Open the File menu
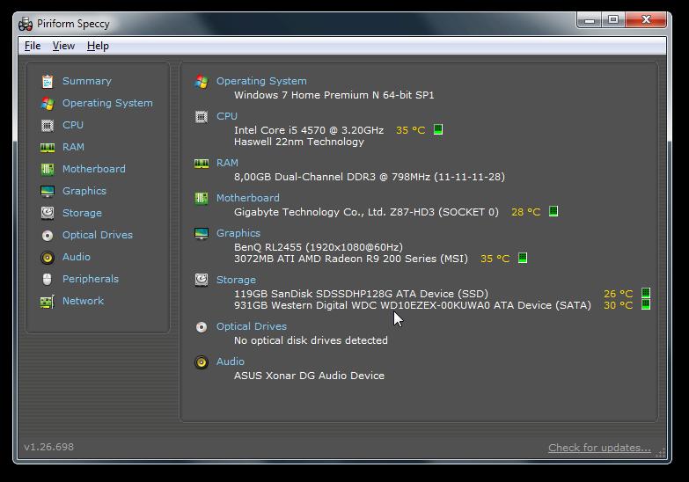The width and height of the screenshot is (689, 482). tap(33, 46)
